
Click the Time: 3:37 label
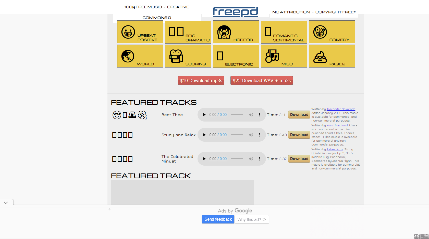277,159
